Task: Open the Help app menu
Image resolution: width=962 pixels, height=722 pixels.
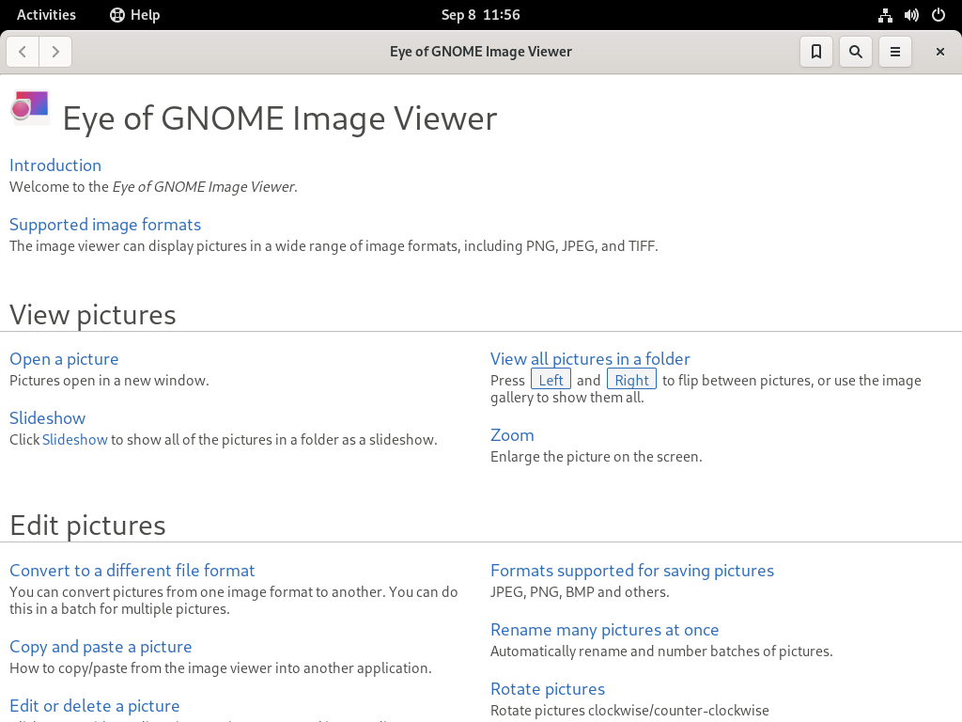Action: 135,15
